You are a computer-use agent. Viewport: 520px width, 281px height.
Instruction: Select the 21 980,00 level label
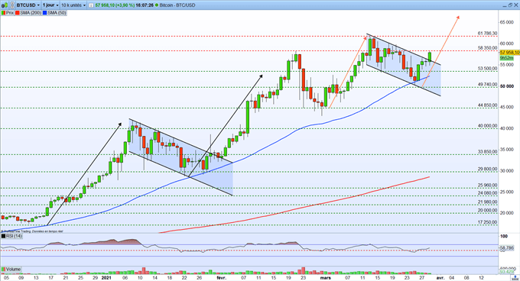click(x=488, y=202)
